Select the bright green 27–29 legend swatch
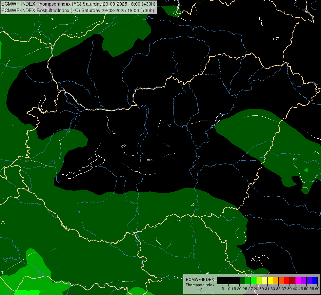 pyautogui.click(x=253, y=280)
